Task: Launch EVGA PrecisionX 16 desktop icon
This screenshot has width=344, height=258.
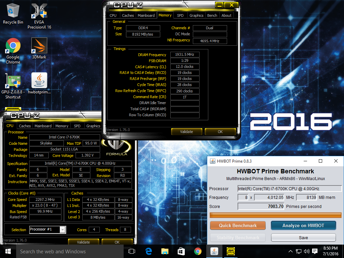Action: click(x=39, y=16)
